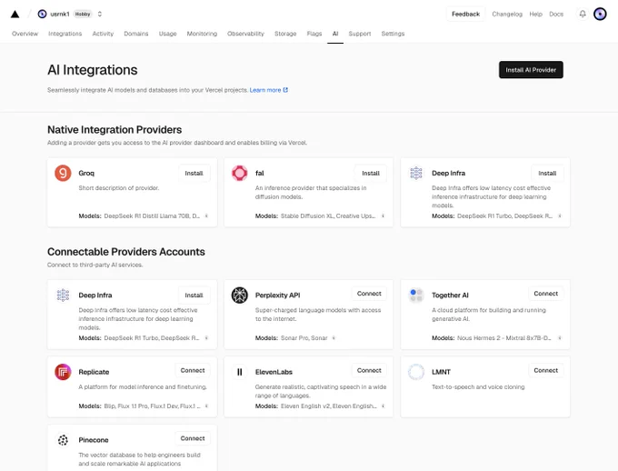Open the user profile avatar
This screenshot has width=618, height=471.
[600, 15]
